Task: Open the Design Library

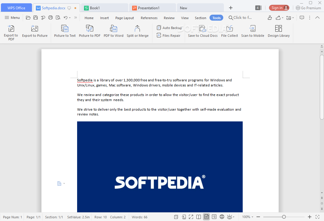Action: pos(279,31)
